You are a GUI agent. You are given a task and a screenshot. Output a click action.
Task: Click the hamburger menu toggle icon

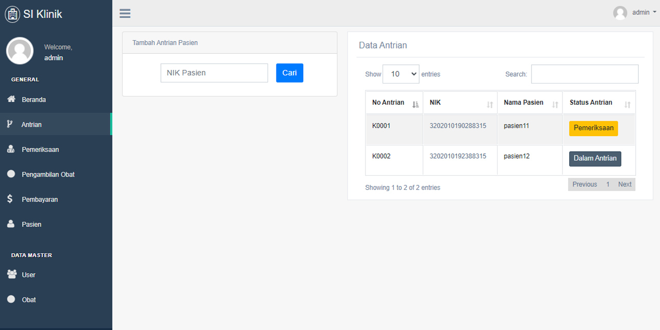[125, 13]
